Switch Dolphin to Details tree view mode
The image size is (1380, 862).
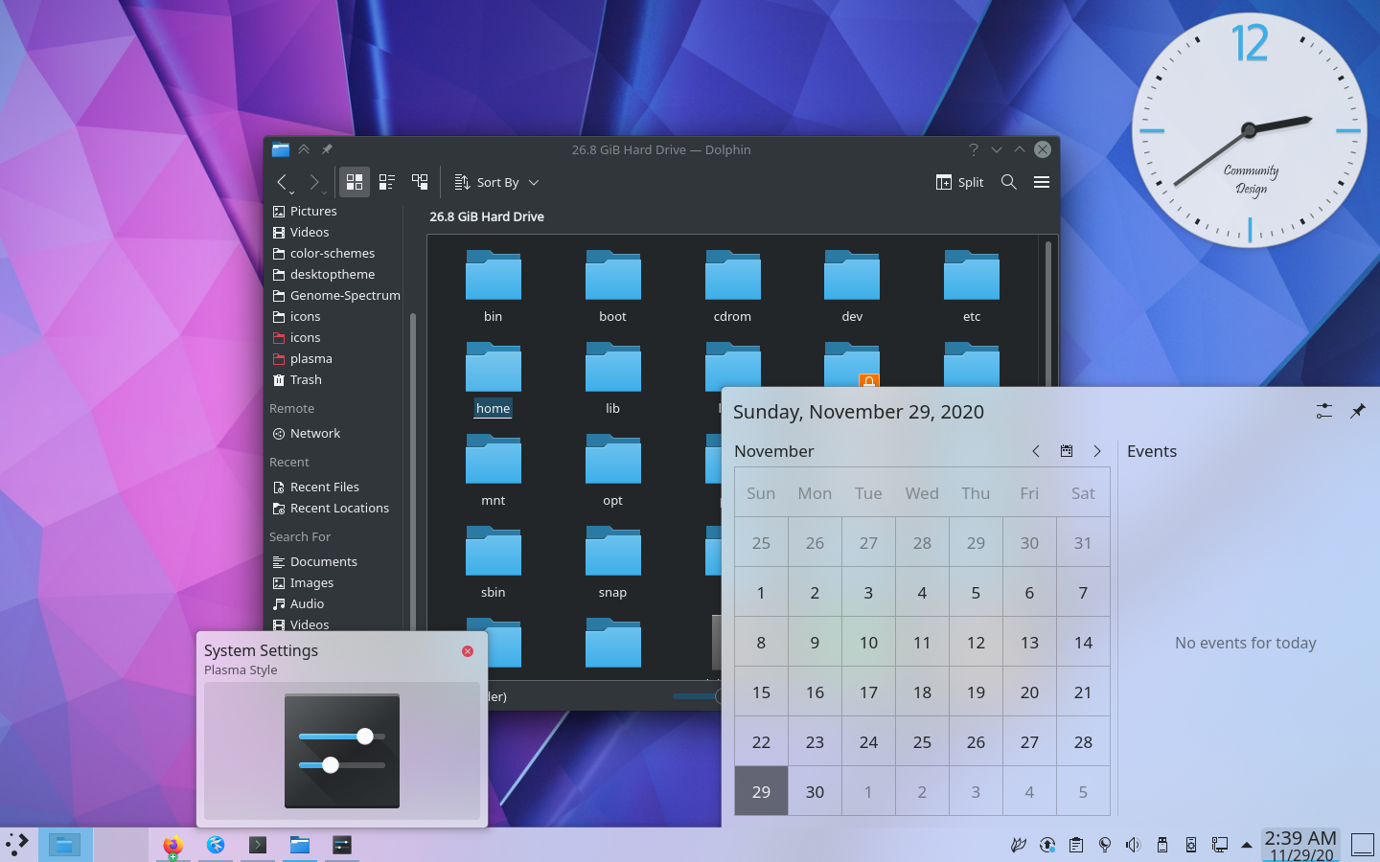coord(420,182)
